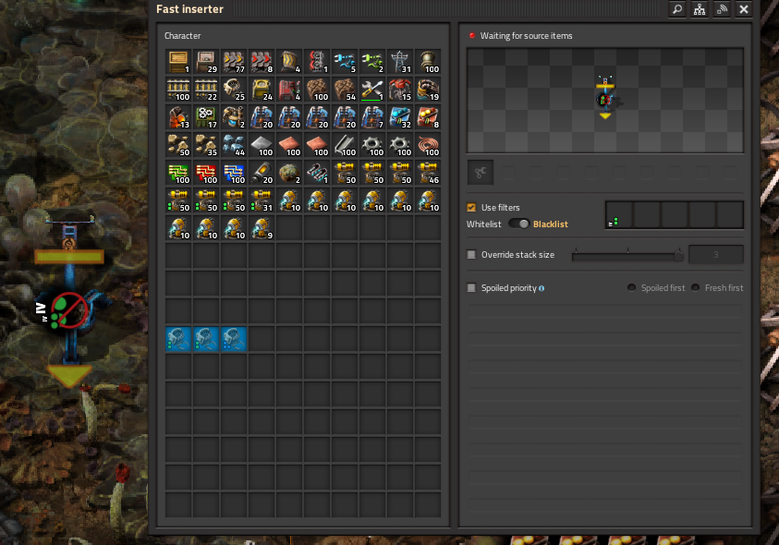Select the green inserter stack of 2
Image resolution: width=779 pixels, height=545 pixels.
coord(373,62)
